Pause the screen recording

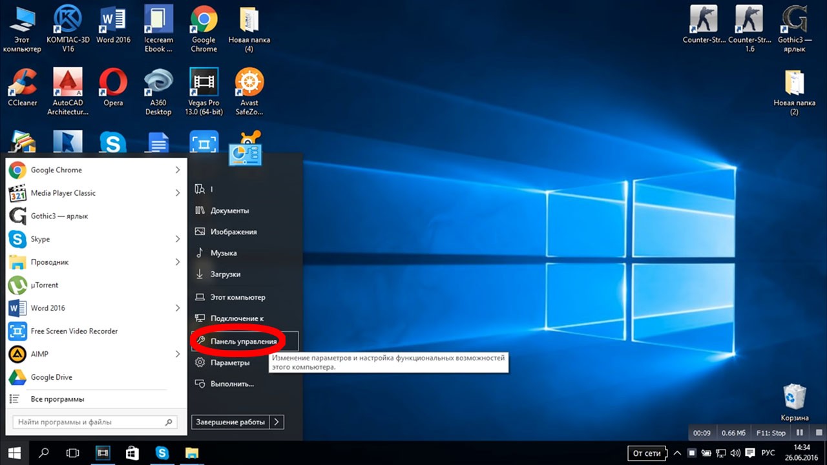click(x=800, y=433)
